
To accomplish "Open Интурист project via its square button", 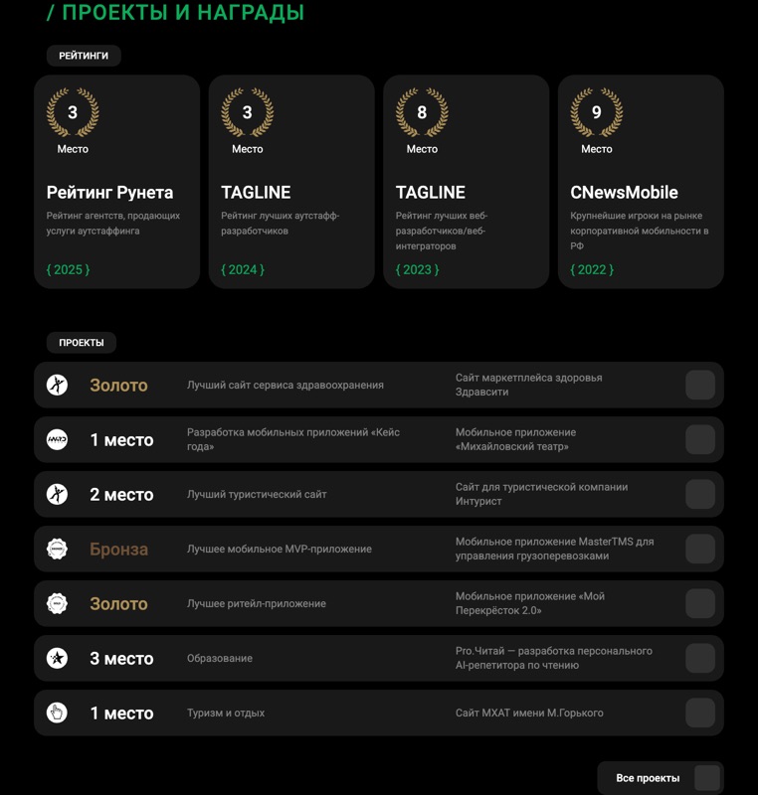I will click(700, 494).
